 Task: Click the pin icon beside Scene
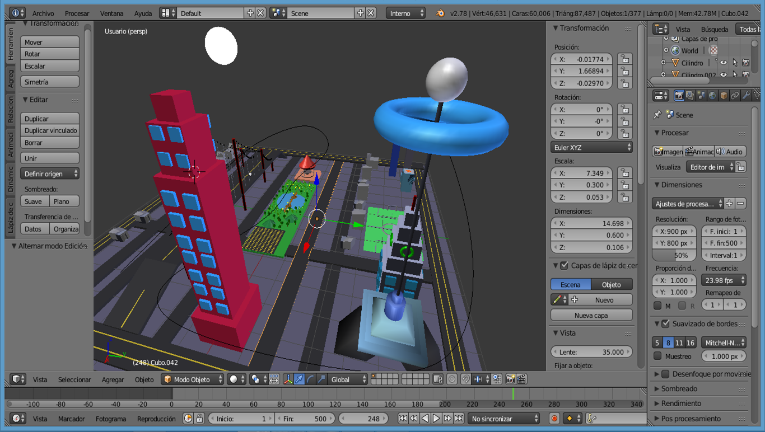[x=657, y=115]
